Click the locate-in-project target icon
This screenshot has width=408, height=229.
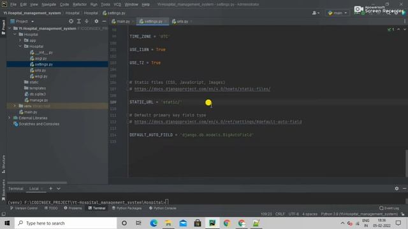[x=71, y=21]
